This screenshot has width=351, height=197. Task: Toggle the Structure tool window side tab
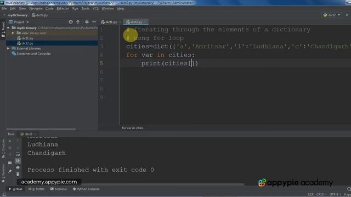tap(3, 149)
